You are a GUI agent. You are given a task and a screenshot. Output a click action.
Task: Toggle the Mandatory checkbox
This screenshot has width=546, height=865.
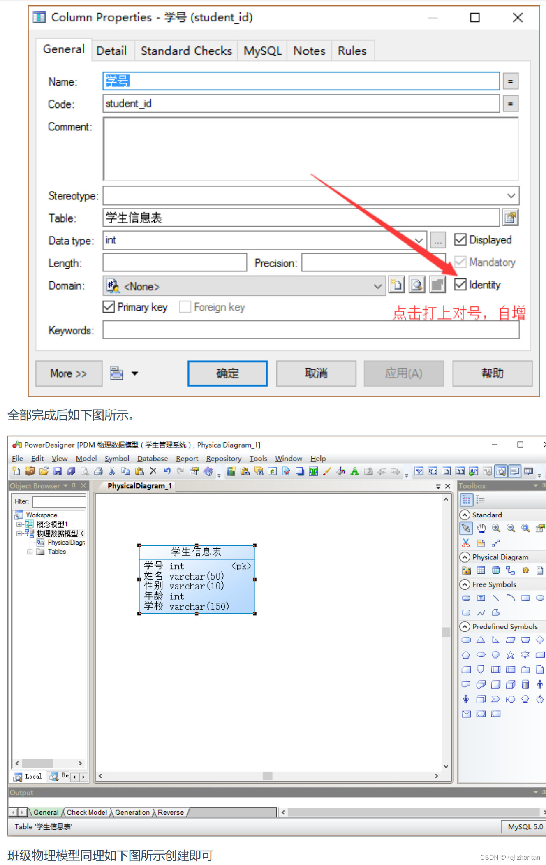click(460, 262)
